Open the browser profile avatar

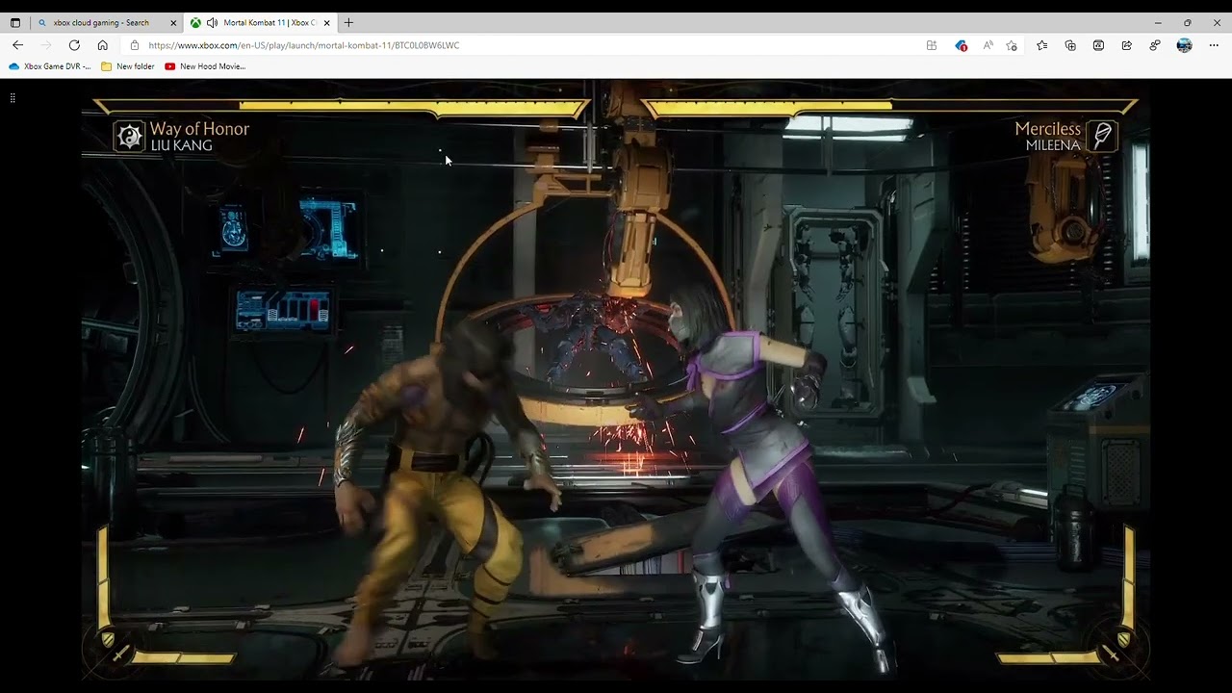(1184, 45)
